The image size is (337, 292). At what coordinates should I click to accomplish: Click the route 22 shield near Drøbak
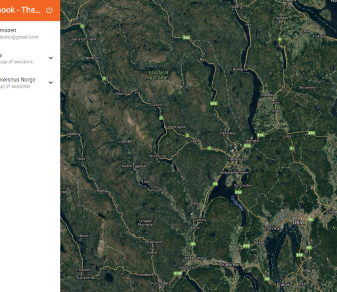[x=267, y=279]
